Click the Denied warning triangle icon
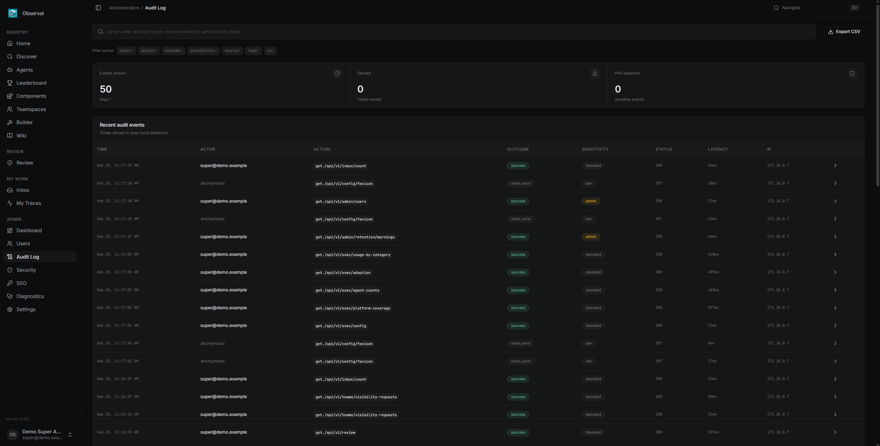880x446 pixels. click(x=594, y=73)
